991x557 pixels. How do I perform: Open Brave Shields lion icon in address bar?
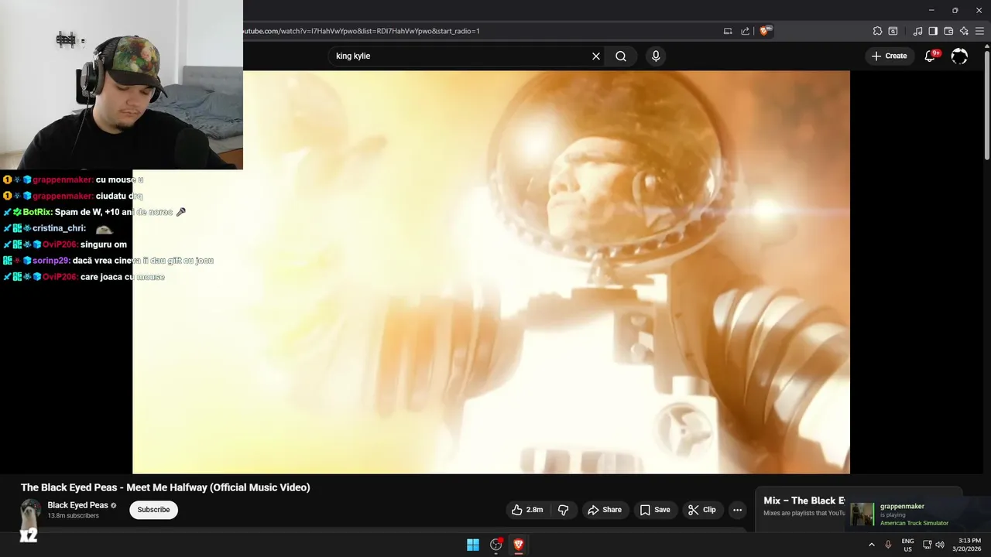coord(764,31)
